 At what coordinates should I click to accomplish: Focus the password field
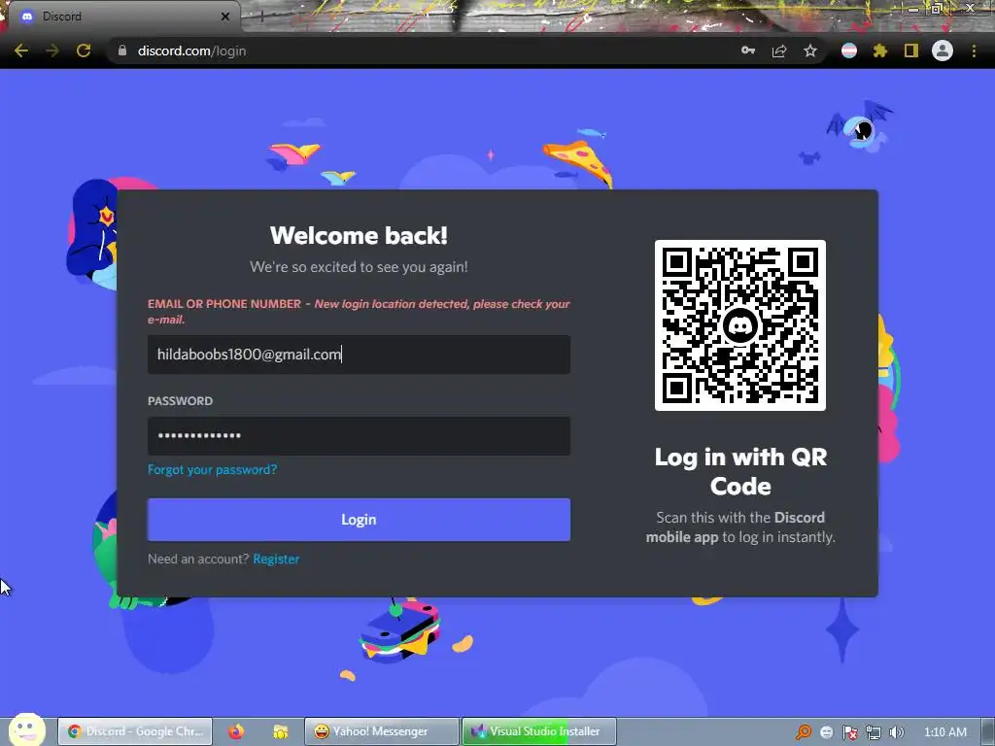tap(359, 436)
